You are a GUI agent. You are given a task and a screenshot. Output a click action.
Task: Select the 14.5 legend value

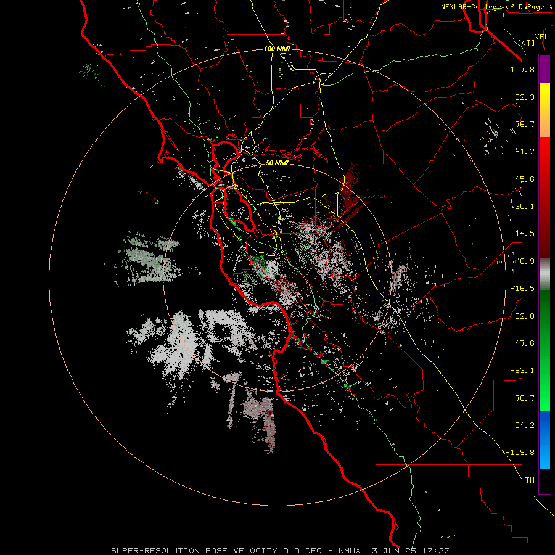pos(525,234)
